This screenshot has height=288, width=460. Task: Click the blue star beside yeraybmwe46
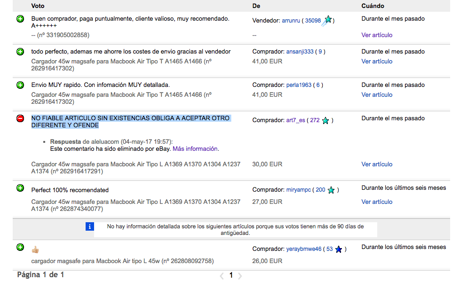click(x=339, y=249)
